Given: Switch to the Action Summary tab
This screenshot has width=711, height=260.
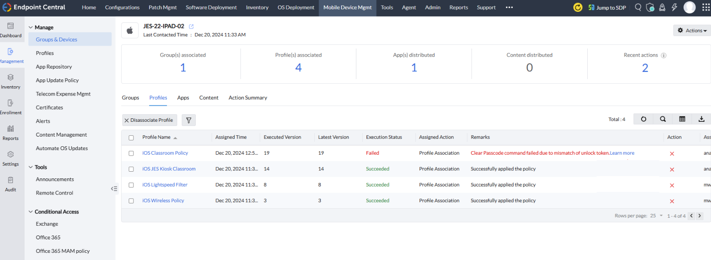Looking at the screenshot, I should (248, 98).
